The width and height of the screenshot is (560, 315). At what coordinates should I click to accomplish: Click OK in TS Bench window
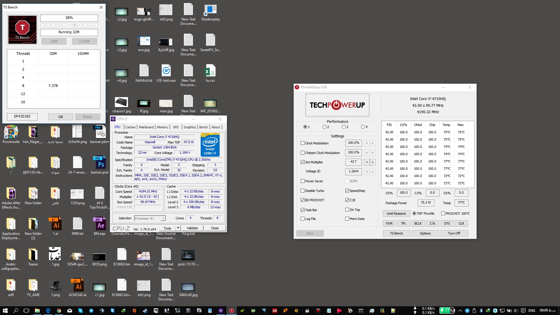pyautogui.click(x=61, y=117)
